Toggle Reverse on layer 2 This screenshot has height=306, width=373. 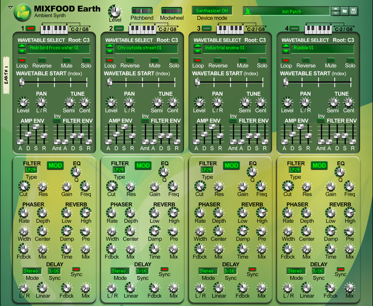(130, 60)
